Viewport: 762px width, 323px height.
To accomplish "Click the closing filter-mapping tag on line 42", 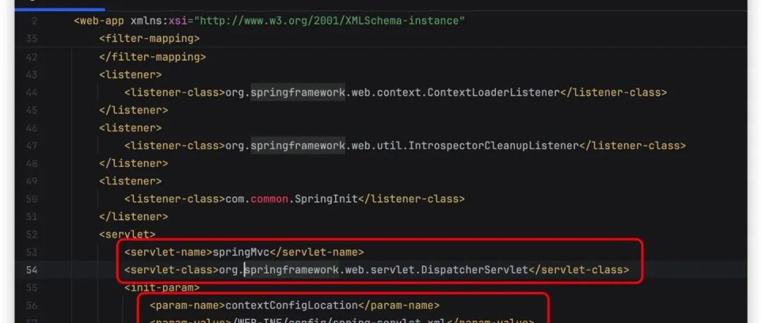I will [x=152, y=57].
